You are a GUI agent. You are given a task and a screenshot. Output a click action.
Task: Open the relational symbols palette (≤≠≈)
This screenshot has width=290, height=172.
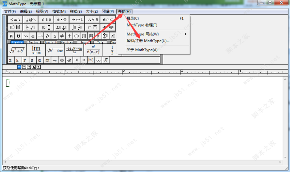coord(15,20)
